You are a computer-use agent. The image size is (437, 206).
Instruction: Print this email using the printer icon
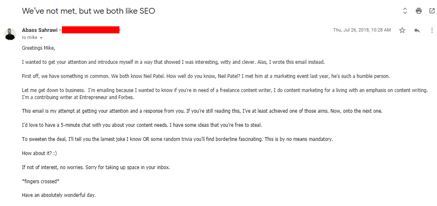click(419, 11)
